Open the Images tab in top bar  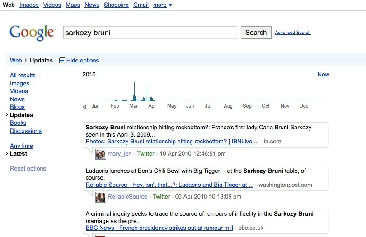[29, 5]
